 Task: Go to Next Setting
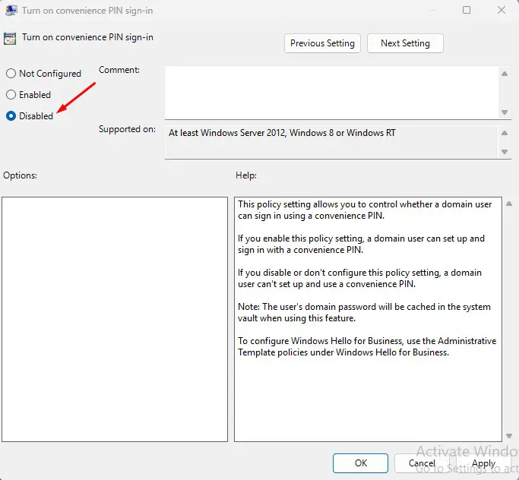pyautogui.click(x=405, y=43)
